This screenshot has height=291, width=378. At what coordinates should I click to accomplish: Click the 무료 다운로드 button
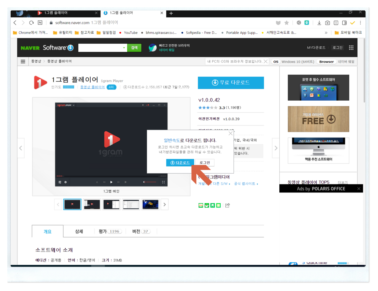[231, 83]
